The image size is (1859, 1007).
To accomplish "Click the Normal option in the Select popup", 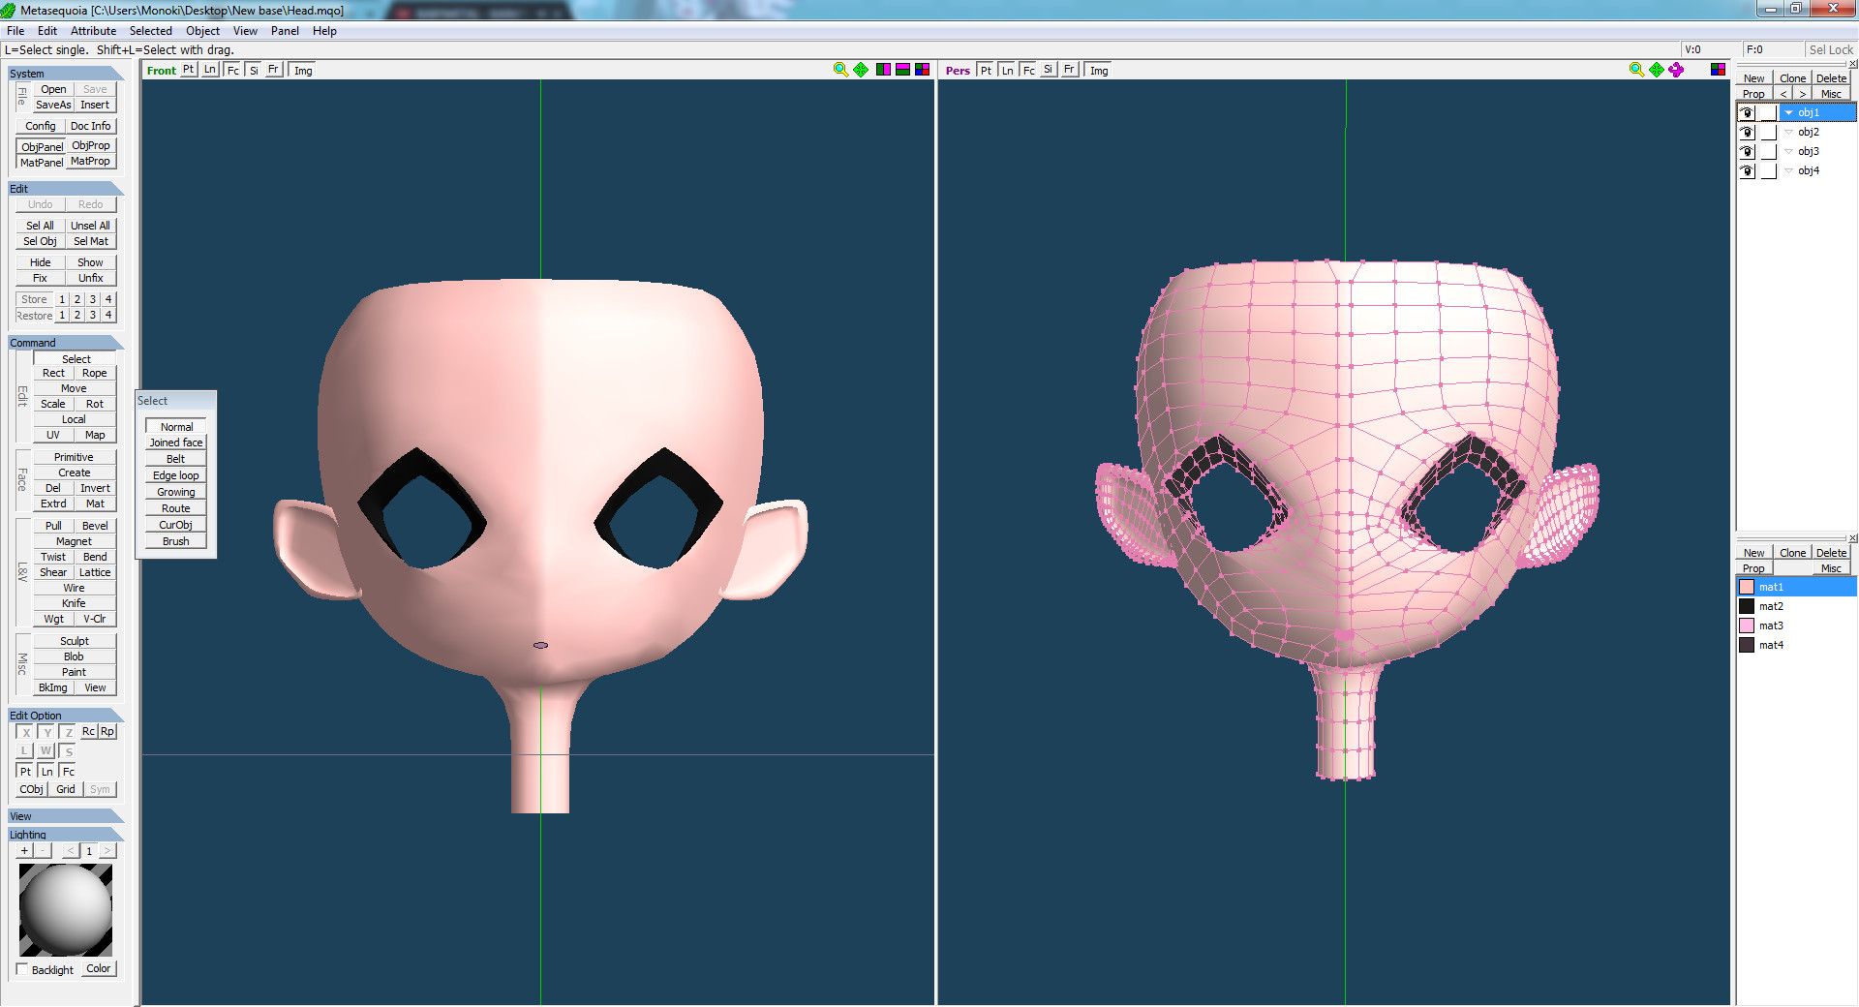I will [175, 426].
